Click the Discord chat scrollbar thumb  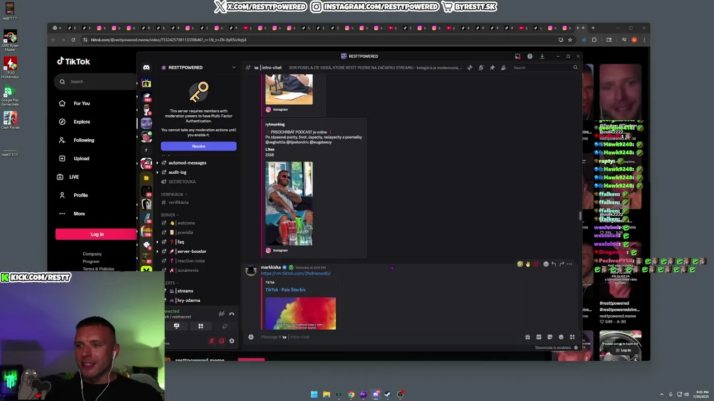tap(580, 216)
